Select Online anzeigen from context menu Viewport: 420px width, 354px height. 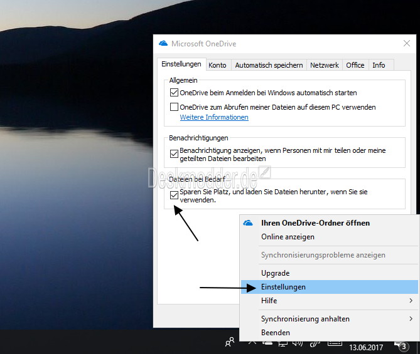point(330,237)
